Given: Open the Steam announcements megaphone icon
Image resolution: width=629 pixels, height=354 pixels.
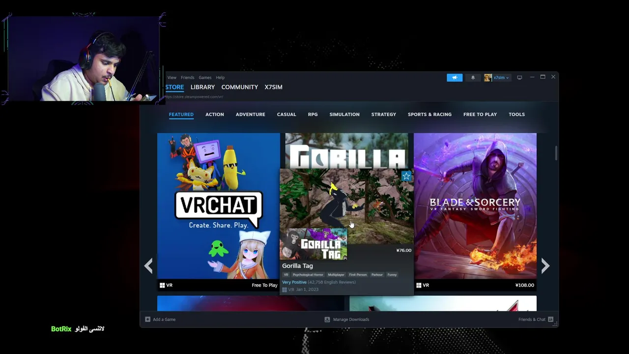Looking at the screenshot, I should 455,78.
